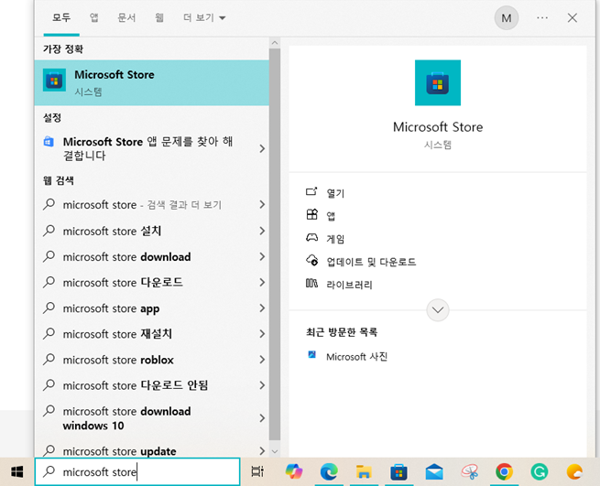Switch to the 문서 tab

click(x=126, y=17)
